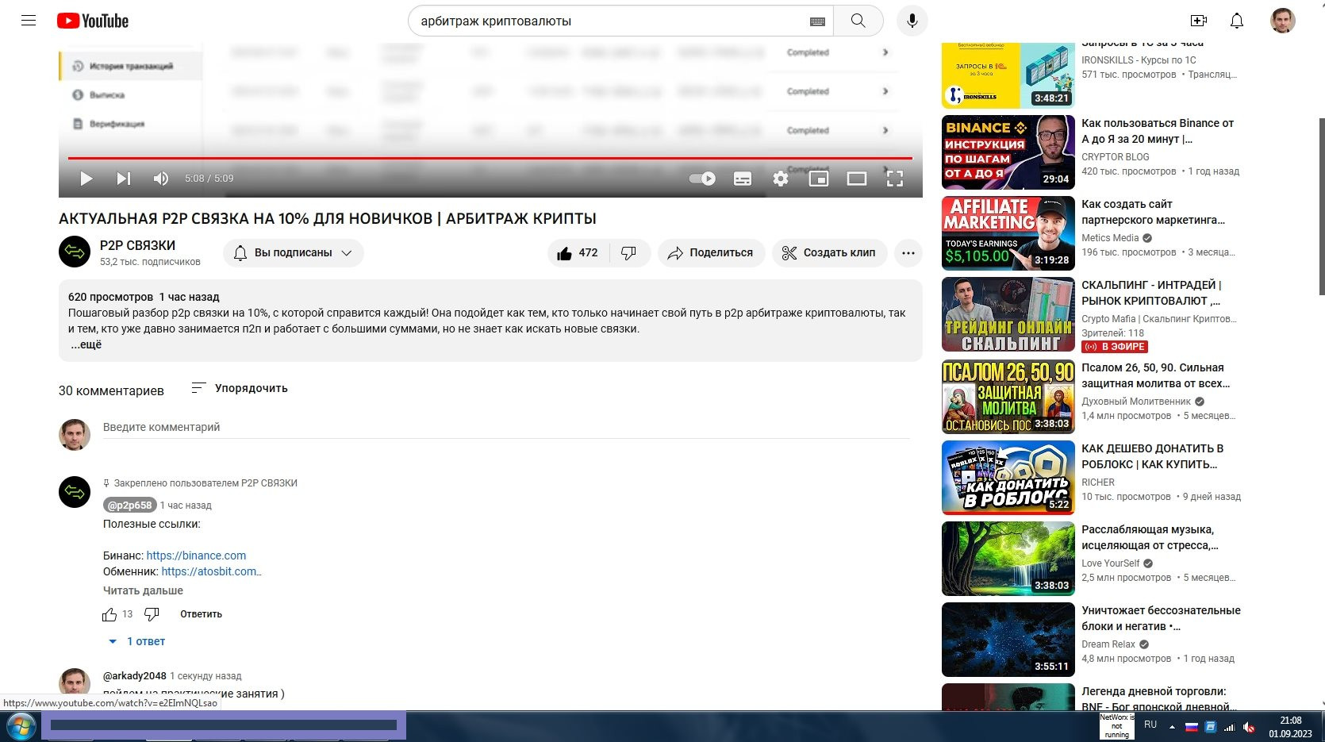1325x742 pixels.
Task: Open the RU language indicator
Action: [1150, 725]
